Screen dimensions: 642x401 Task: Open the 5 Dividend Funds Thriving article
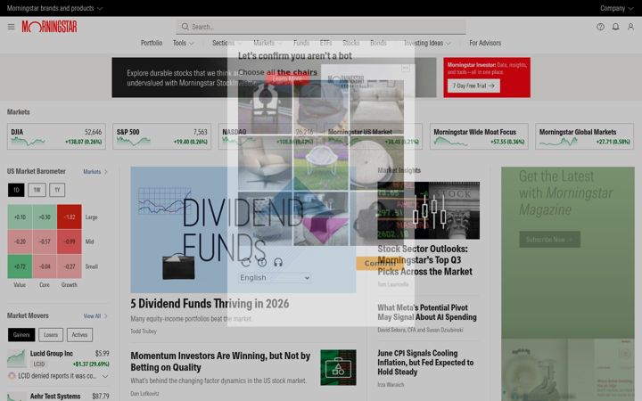click(210, 304)
